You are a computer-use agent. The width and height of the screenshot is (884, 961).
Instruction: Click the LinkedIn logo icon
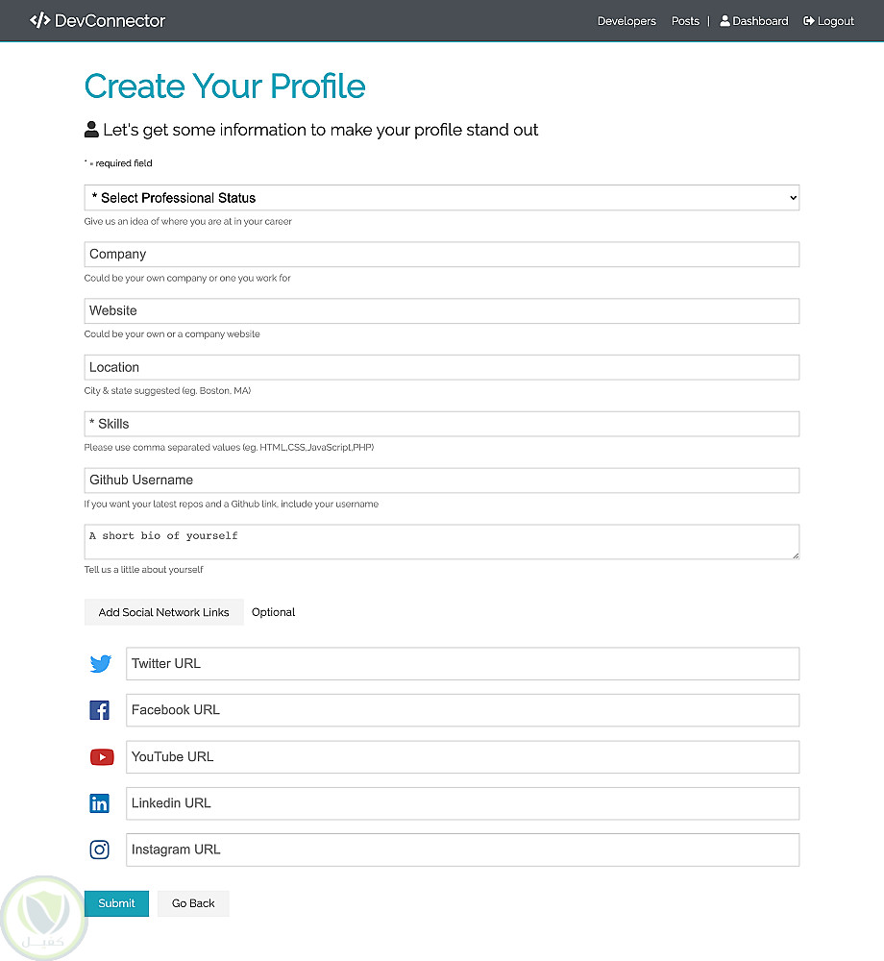(99, 803)
